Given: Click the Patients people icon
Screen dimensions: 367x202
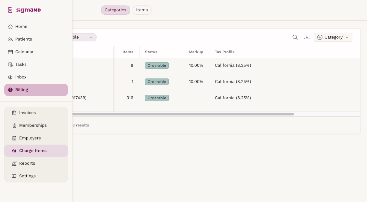Looking at the screenshot, I should pyautogui.click(x=10, y=39).
